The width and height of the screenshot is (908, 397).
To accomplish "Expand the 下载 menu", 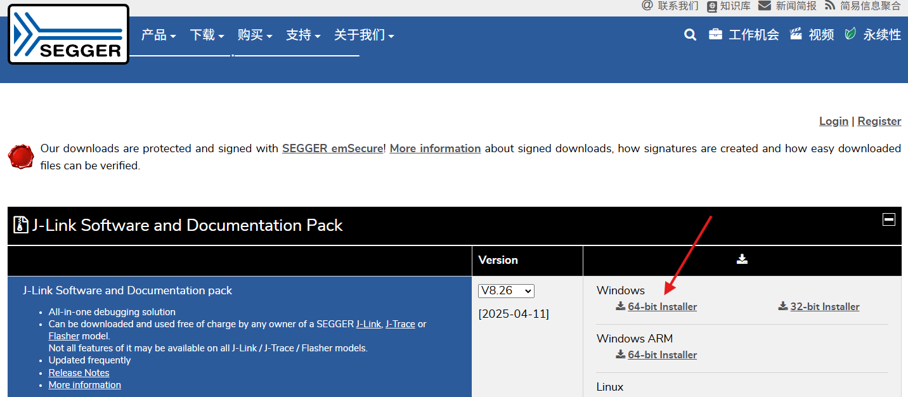I will pyautogui.click(x=207, y=35).
